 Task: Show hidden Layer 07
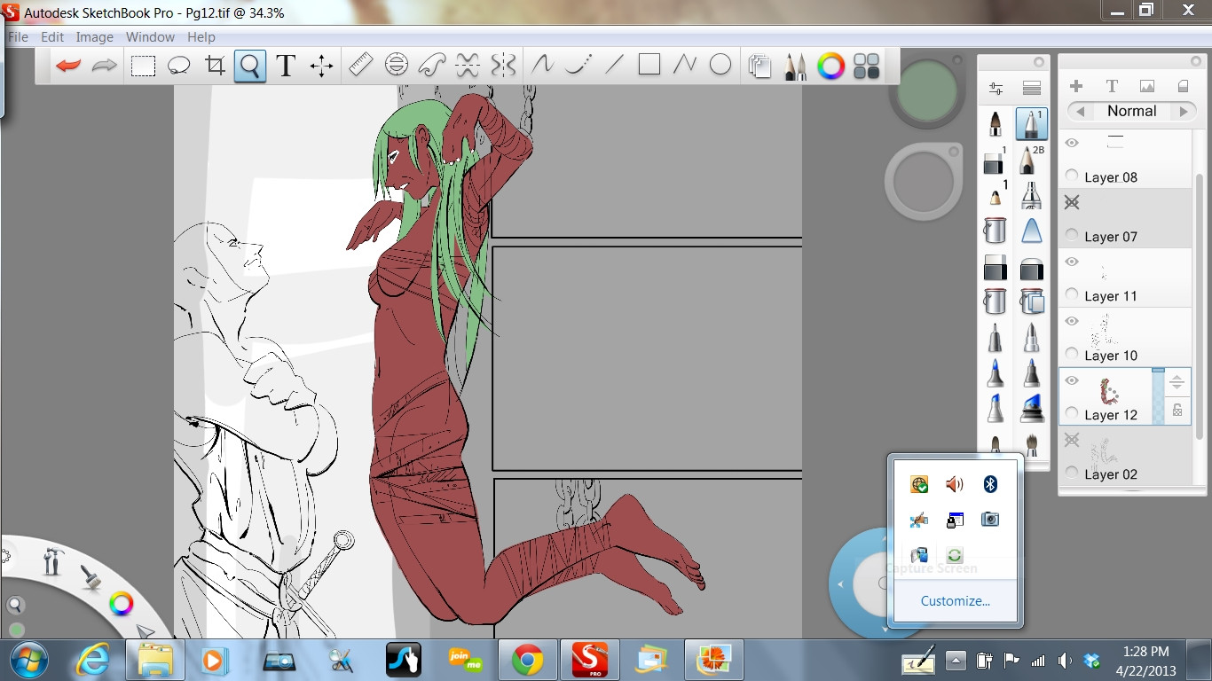1072,202
